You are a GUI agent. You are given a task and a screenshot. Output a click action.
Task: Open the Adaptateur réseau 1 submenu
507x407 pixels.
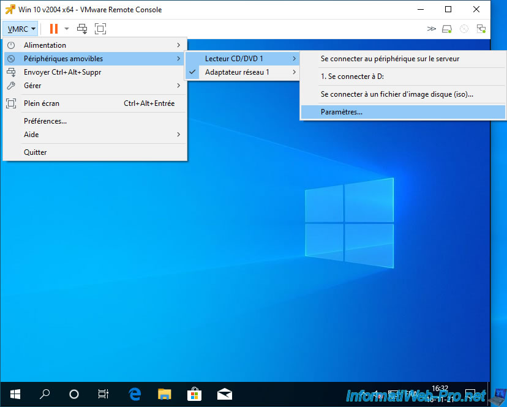pos(242,72)
